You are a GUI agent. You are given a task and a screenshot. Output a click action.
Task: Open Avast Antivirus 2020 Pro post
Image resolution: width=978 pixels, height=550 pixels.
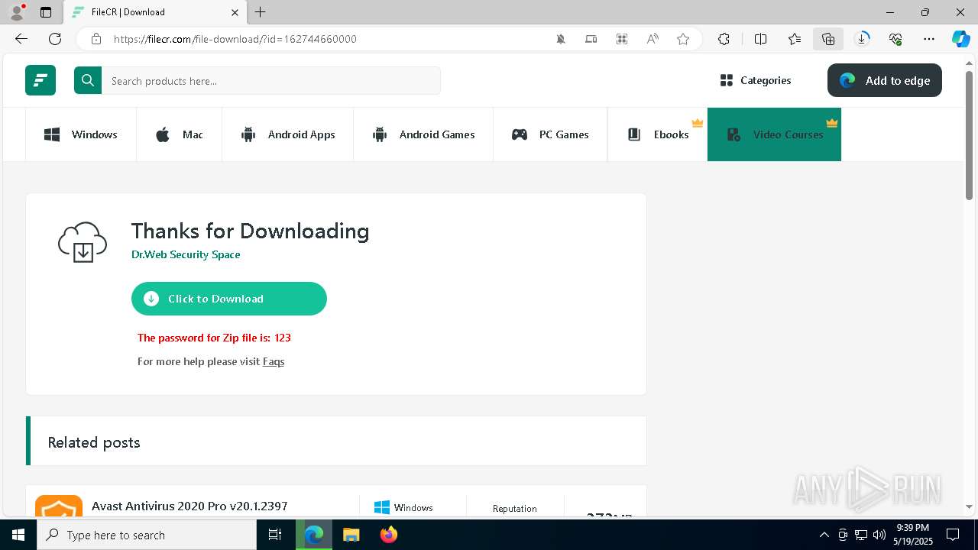pyautogui.click(x=189, y=506)
